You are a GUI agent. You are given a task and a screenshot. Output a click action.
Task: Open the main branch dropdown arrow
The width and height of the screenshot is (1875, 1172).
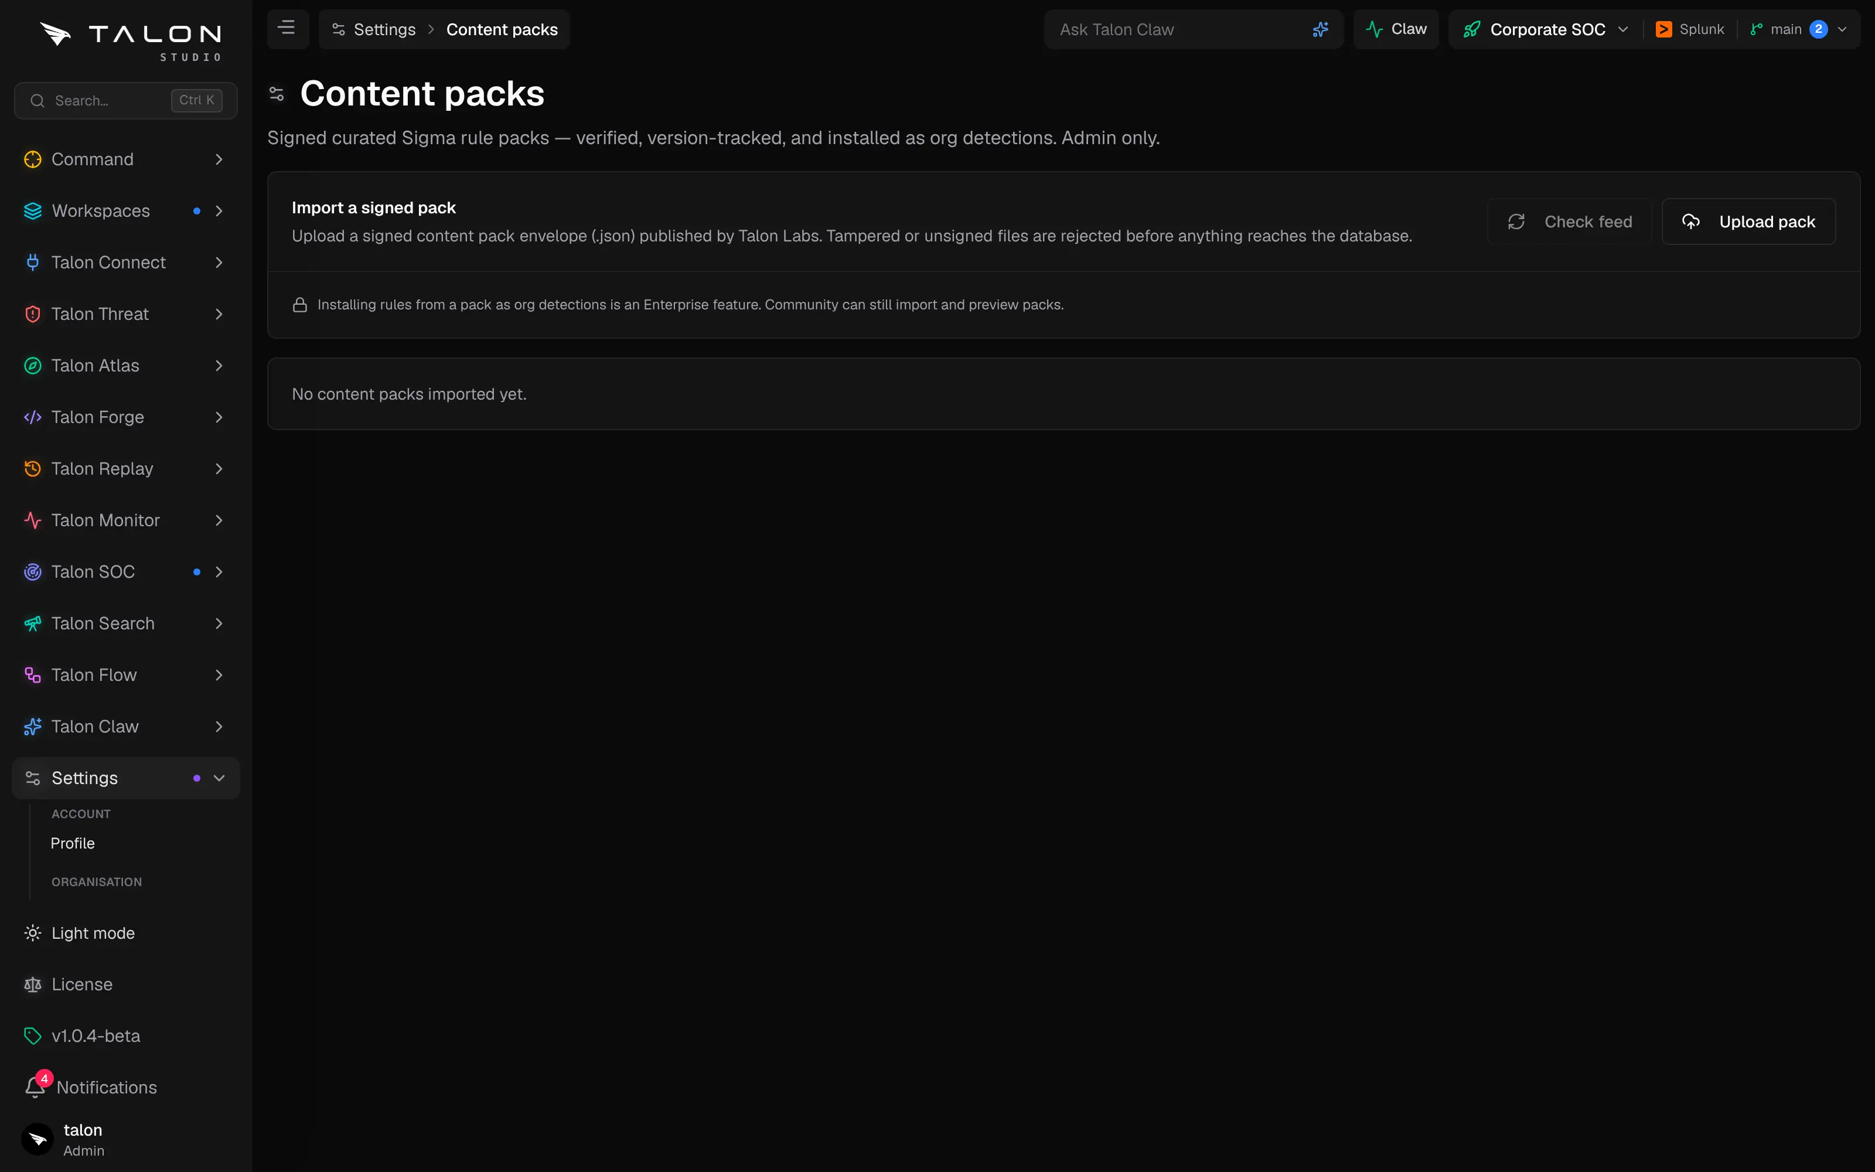[1842, 29]
